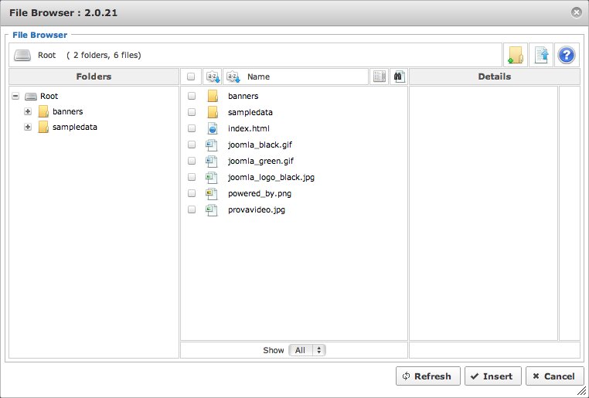The width and height of the screenshot is (589, 398).
Task: Select provavideo.jpg in the file list
Action: 257,209
